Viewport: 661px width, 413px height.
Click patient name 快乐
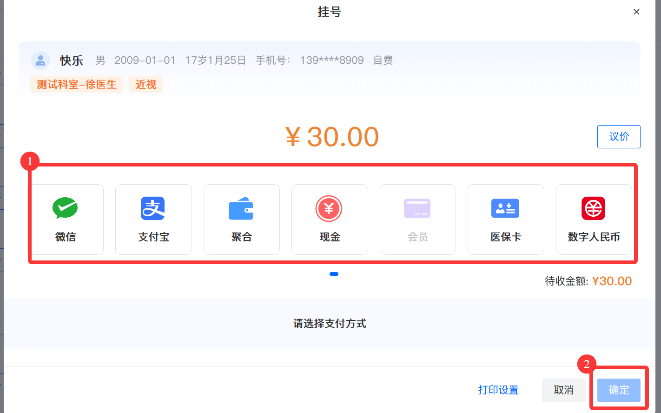(x=72, y=60)
